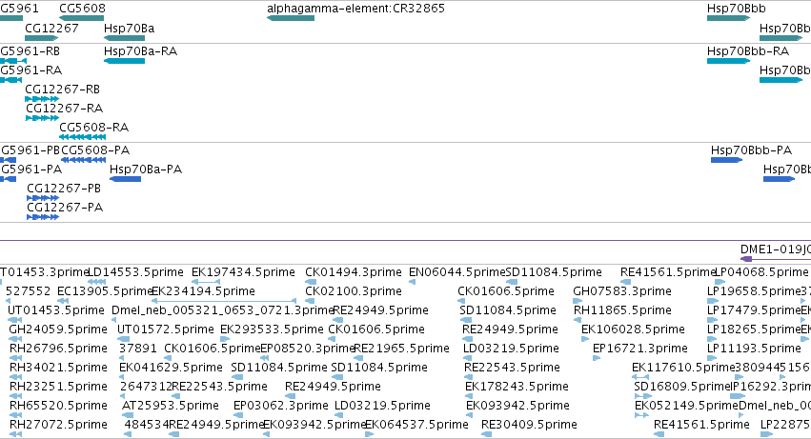The image size is (811, 439).
Task: Click the CK02100.3prime EST label
Action: tap(354, 291)
